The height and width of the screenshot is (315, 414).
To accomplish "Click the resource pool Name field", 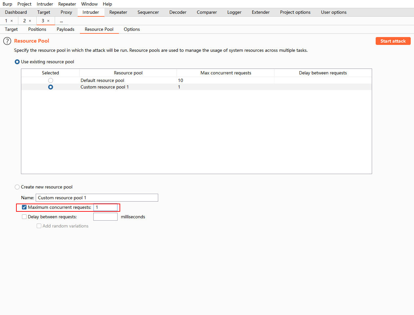I will (97, 198).
